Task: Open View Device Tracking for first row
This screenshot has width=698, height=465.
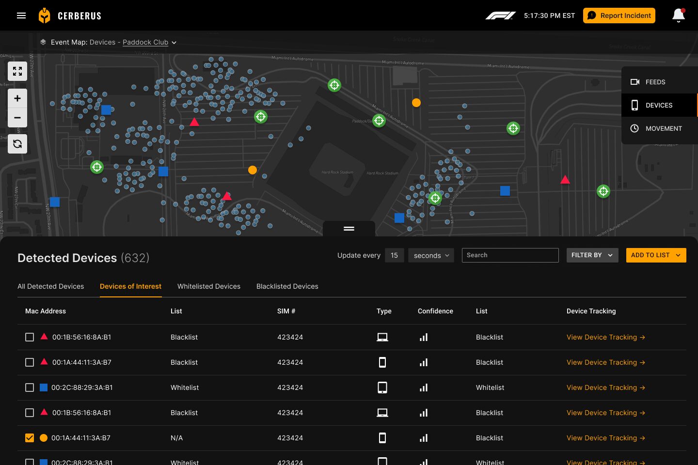Action: 605,337
